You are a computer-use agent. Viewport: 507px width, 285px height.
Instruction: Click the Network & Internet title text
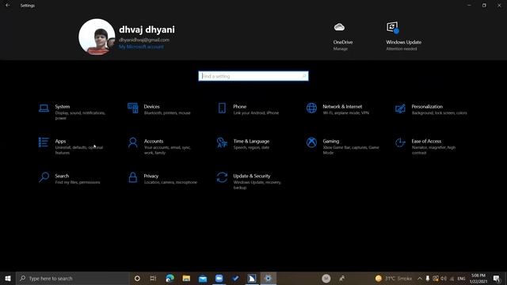click(342, 107)
